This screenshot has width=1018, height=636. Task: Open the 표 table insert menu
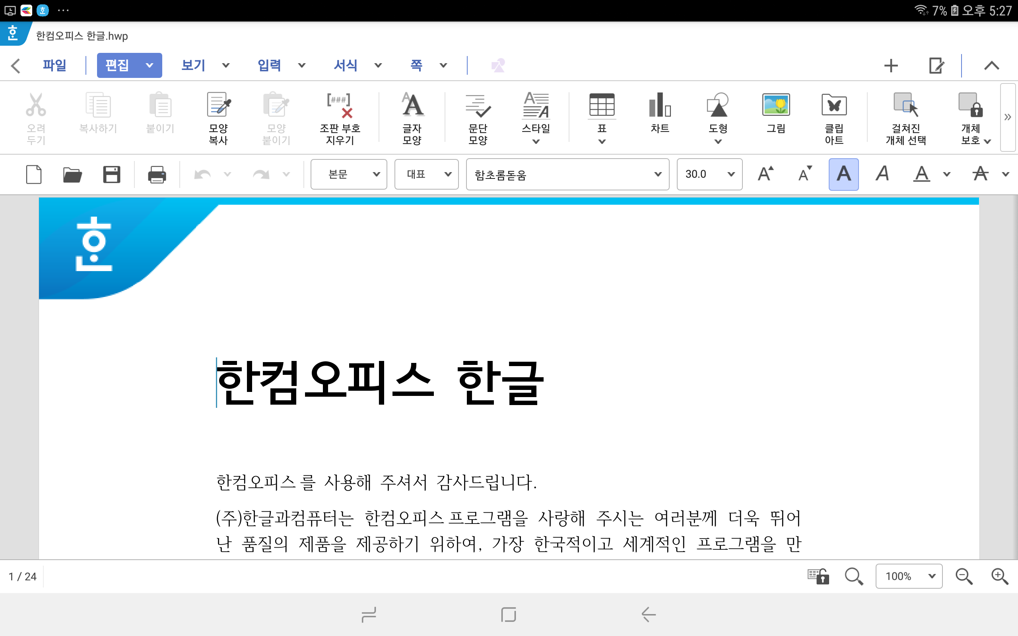pos(602,118)
